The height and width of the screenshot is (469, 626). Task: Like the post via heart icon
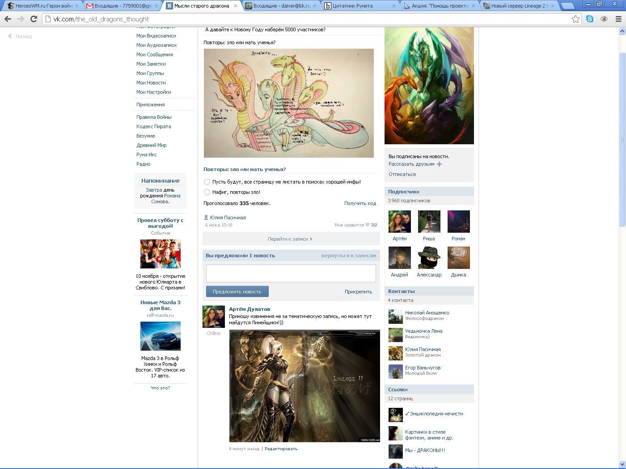[x=368, y=225]
